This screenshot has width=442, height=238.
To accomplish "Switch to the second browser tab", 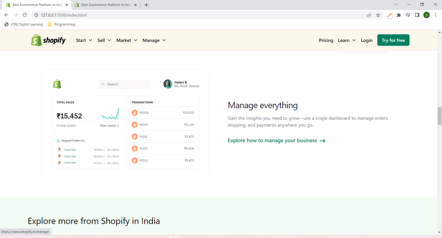I will 106,5.
